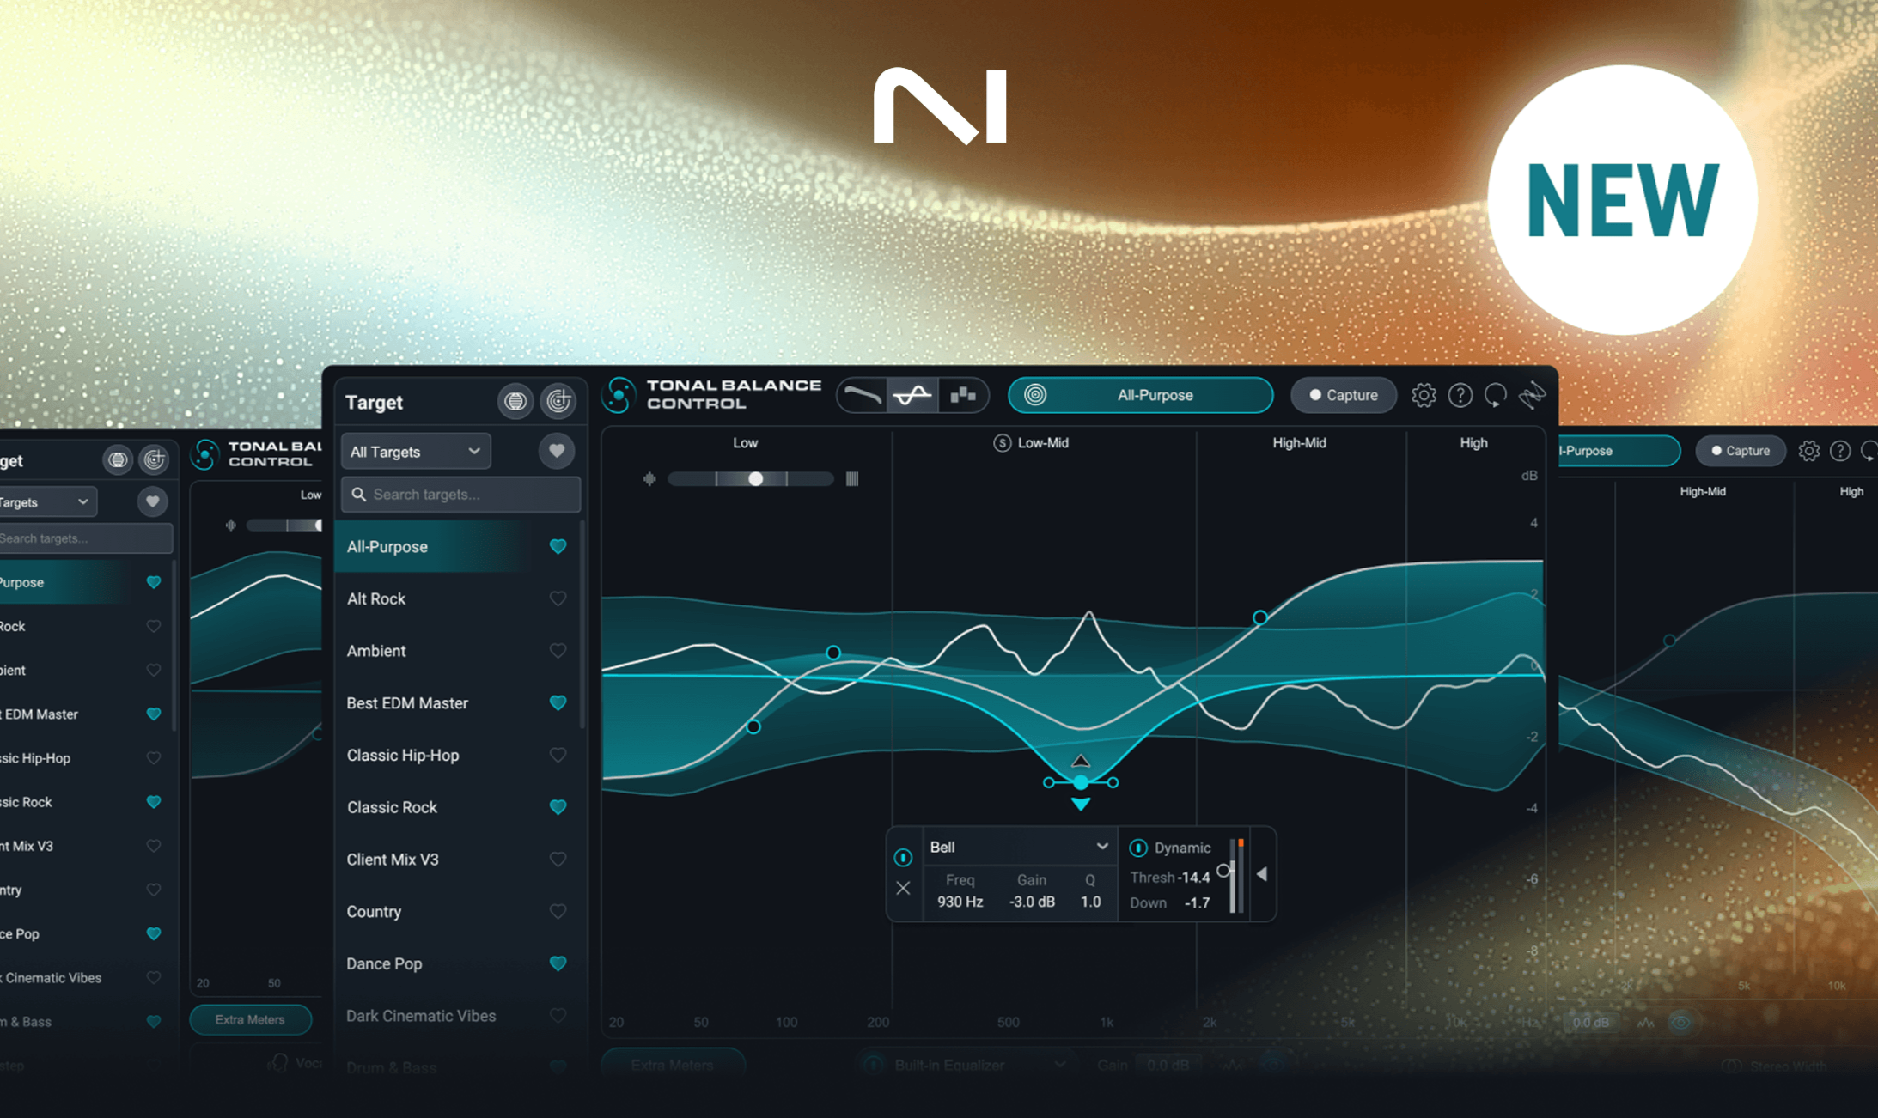1878x1118 pixels.
Task: Click the globe target icon in Target panel
Action: (x=515, y=401)
